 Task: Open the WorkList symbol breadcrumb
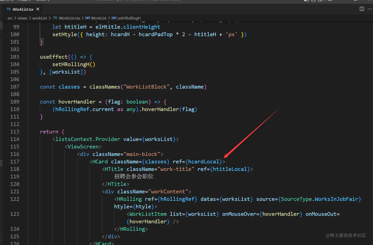(x=99, y=18)
